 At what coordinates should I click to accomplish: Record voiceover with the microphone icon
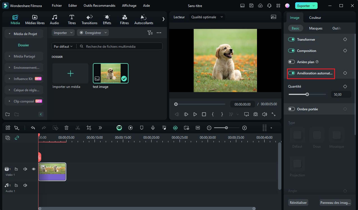[x=153, y=128]
